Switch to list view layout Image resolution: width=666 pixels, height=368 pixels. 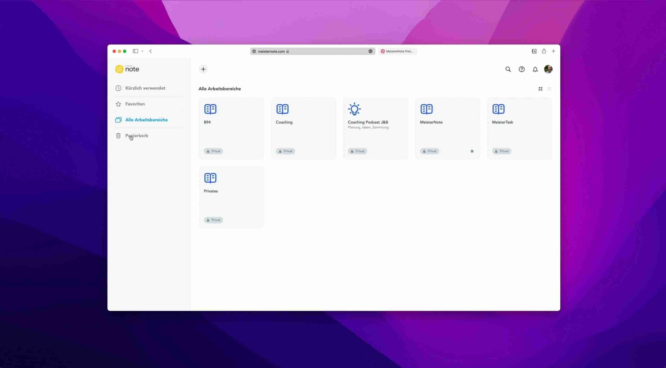tap(549, 89)
